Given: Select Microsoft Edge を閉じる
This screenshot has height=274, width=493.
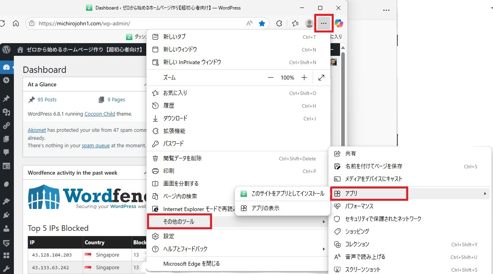Looking at the screenshot, I should (x=238, y=263).
